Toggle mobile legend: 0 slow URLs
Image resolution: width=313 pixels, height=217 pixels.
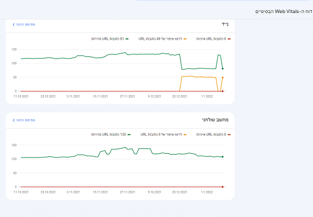213,39
